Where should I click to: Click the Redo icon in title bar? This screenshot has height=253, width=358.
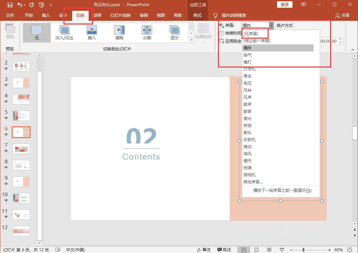coord(31,5)
